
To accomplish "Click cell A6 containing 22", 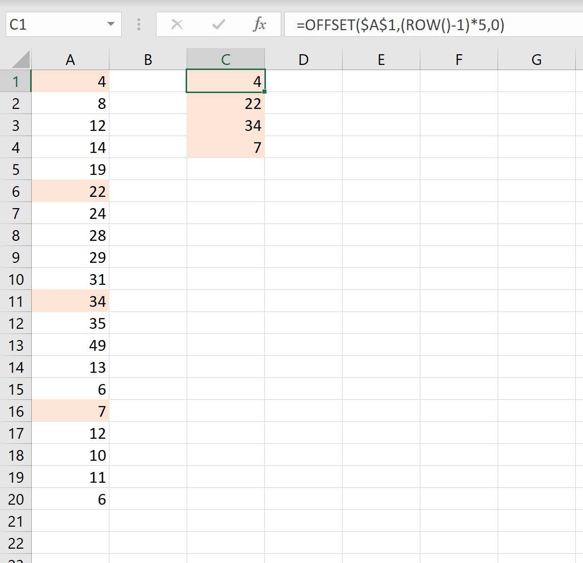I will click(x=70, y=192).
